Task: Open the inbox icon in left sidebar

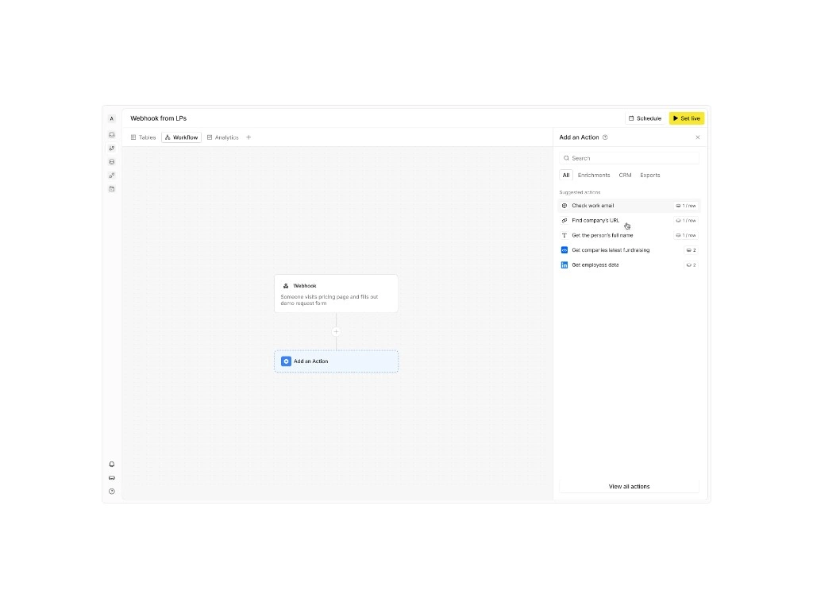Action: [111, 135]
